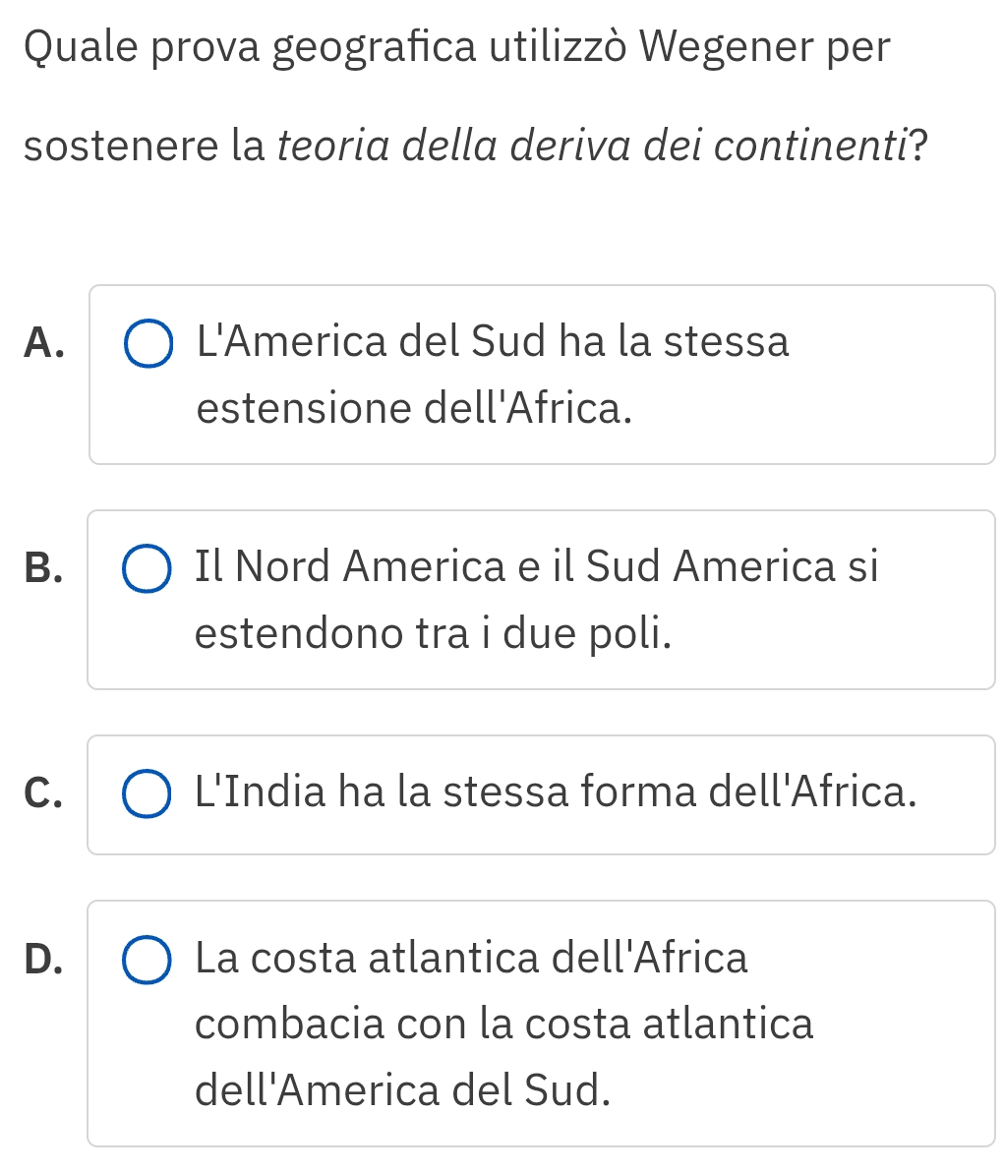Select the radio button for answer A

point(148,344)
